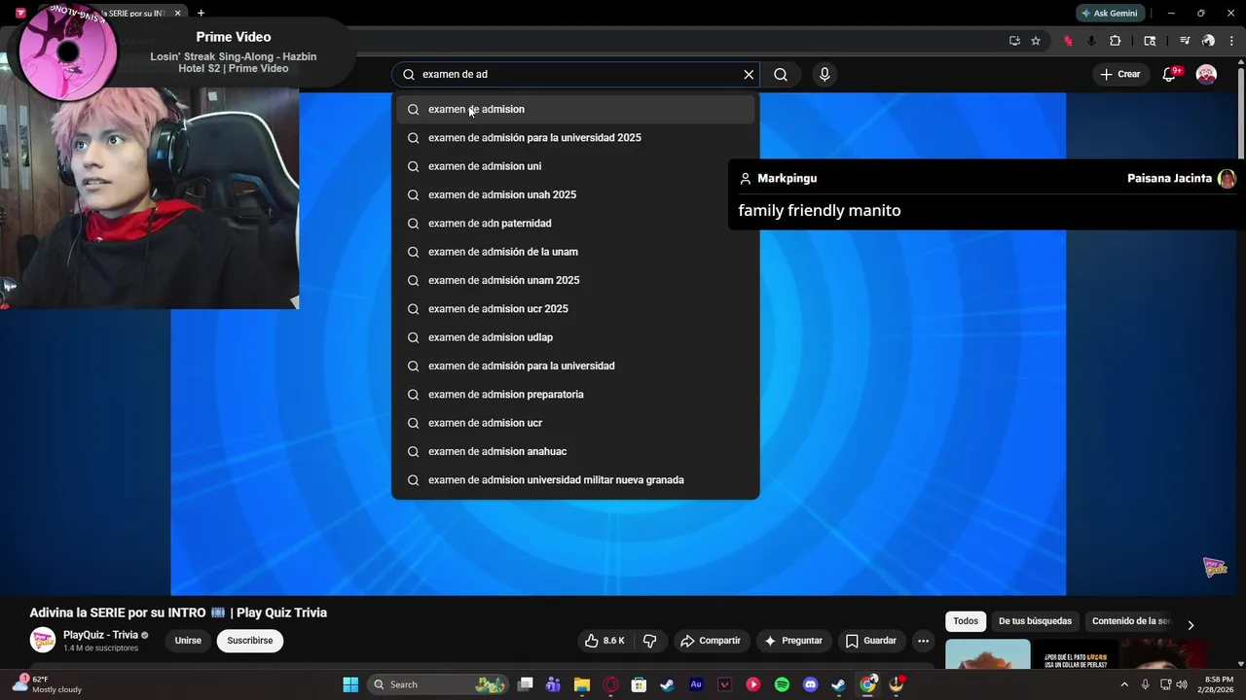Open Discord from taskbar

tap(810, 684)
